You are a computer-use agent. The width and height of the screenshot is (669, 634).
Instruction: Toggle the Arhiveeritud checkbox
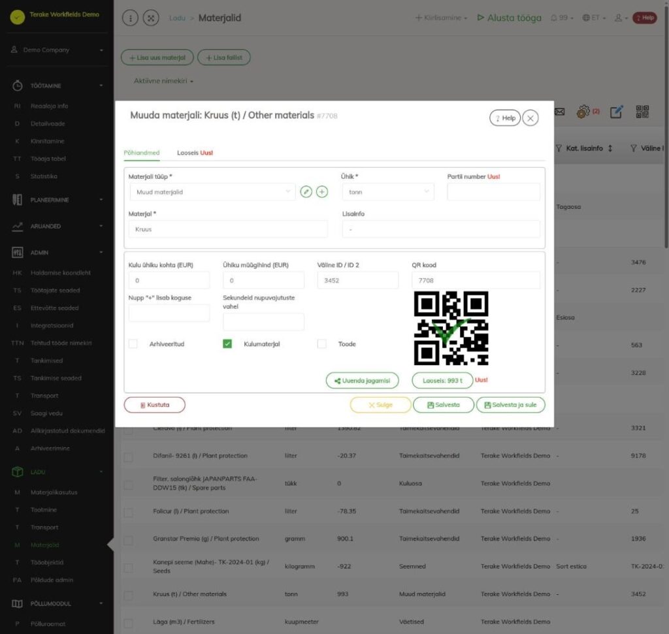[133, 343]
